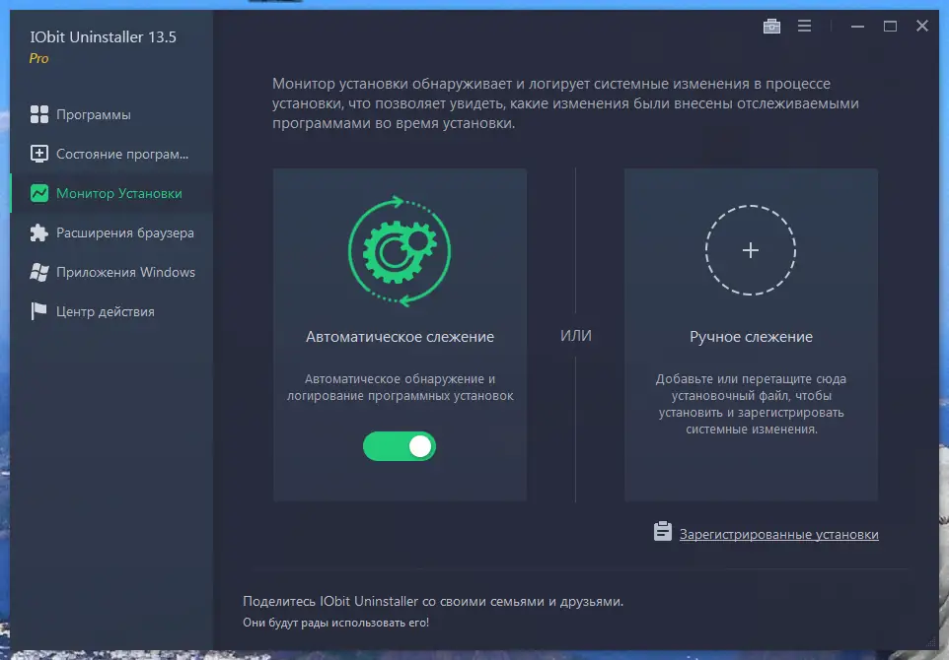Click the underlined registered installations text
Image resolution: width=949 pixels, height=660 pixels.
[778, 532]
